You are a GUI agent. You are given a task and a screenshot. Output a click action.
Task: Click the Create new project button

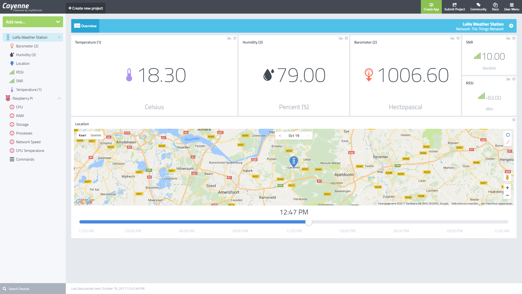pyautogui.click(x=85, y=8)
